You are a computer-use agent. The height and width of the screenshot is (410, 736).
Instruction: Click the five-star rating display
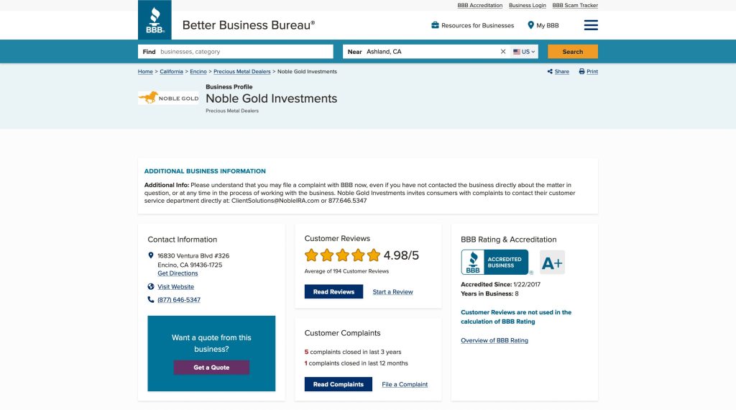[342, 255]
